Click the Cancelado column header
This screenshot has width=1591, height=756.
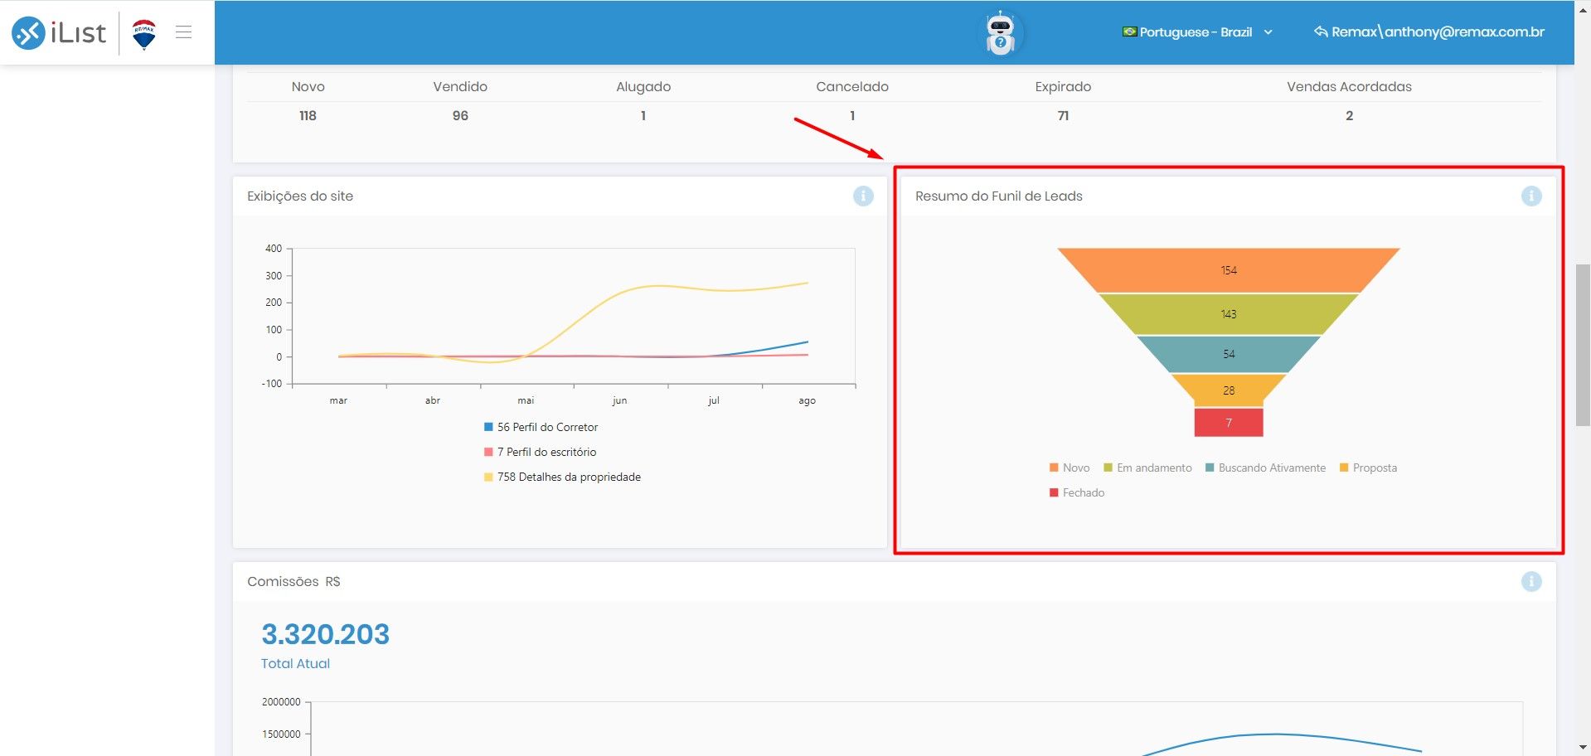pos(852,86)
